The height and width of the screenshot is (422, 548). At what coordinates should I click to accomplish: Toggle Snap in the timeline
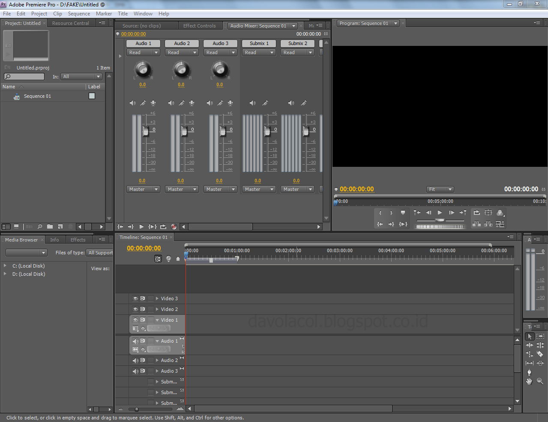click(x=158, y=259)
